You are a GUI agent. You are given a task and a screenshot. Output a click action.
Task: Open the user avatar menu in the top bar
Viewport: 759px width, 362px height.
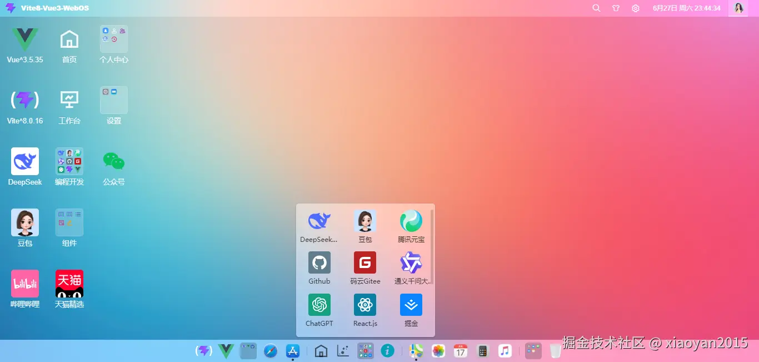[738, 8]
